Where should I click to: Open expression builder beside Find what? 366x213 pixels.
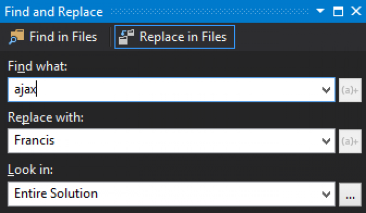pyautogui.click(x=350, y=90)
